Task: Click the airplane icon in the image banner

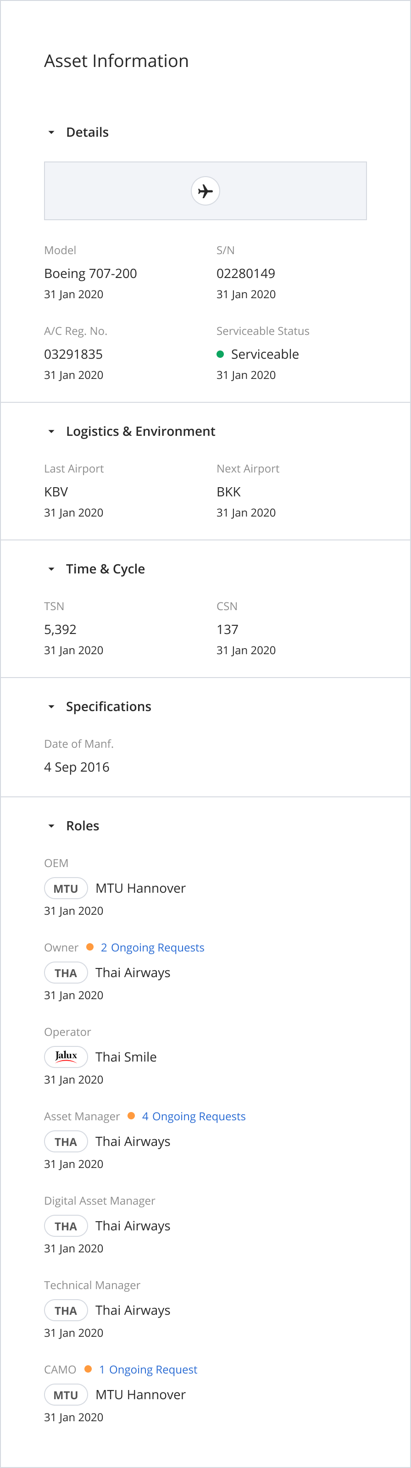Action: click(x=205, y=191)
